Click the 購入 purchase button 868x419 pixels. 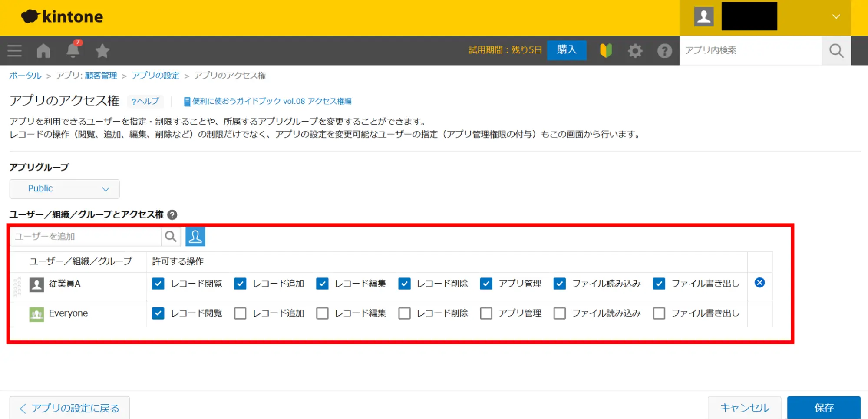click(566, 50)
